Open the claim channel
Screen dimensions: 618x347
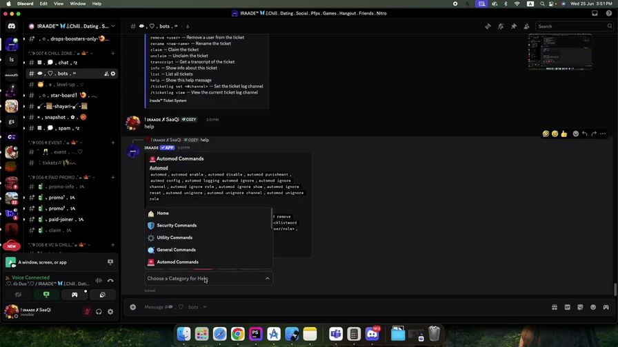72,231
